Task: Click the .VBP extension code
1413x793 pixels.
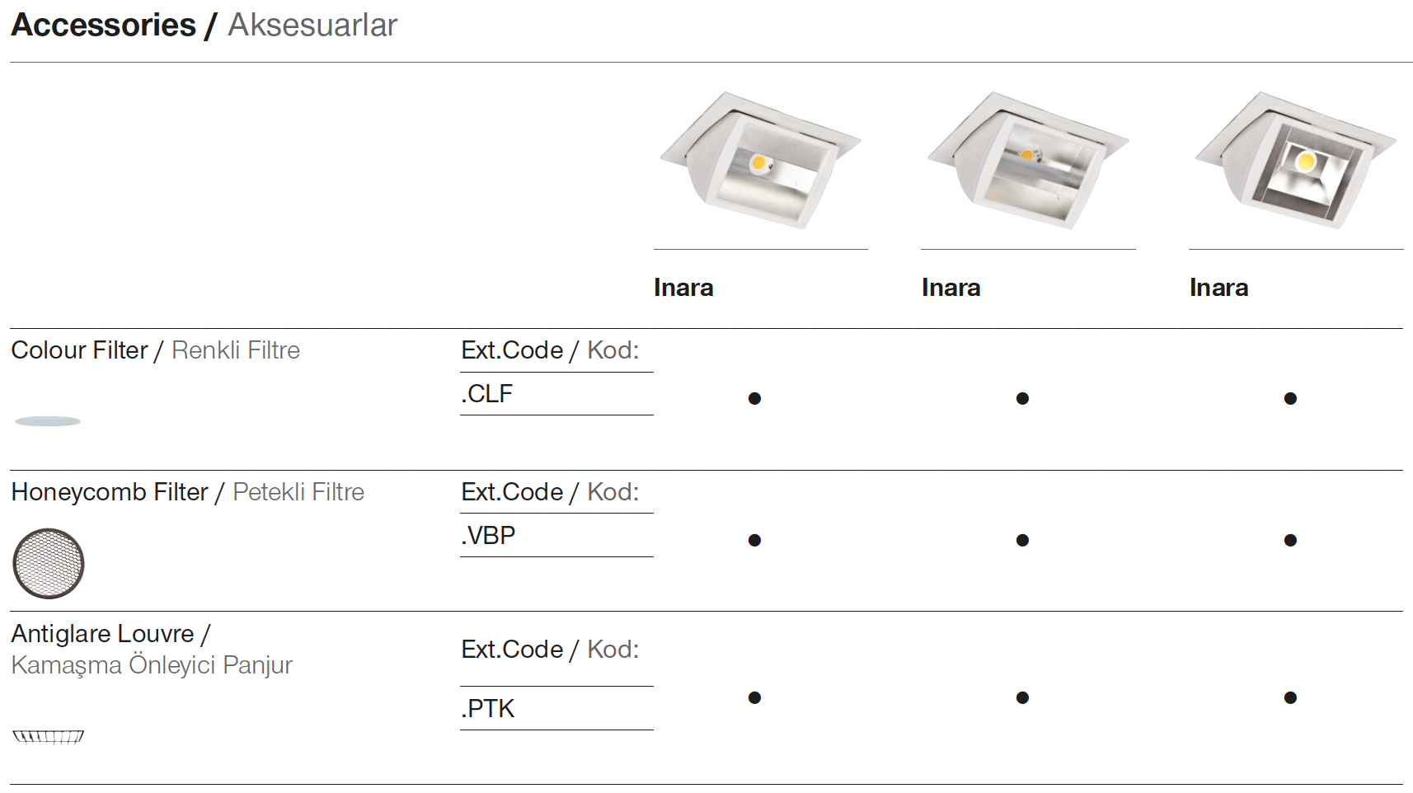Action: point(488,536)
